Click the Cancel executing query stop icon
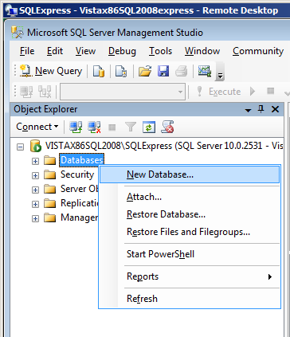The width and height of the screenshot is (290, 337). coord(270,91)
